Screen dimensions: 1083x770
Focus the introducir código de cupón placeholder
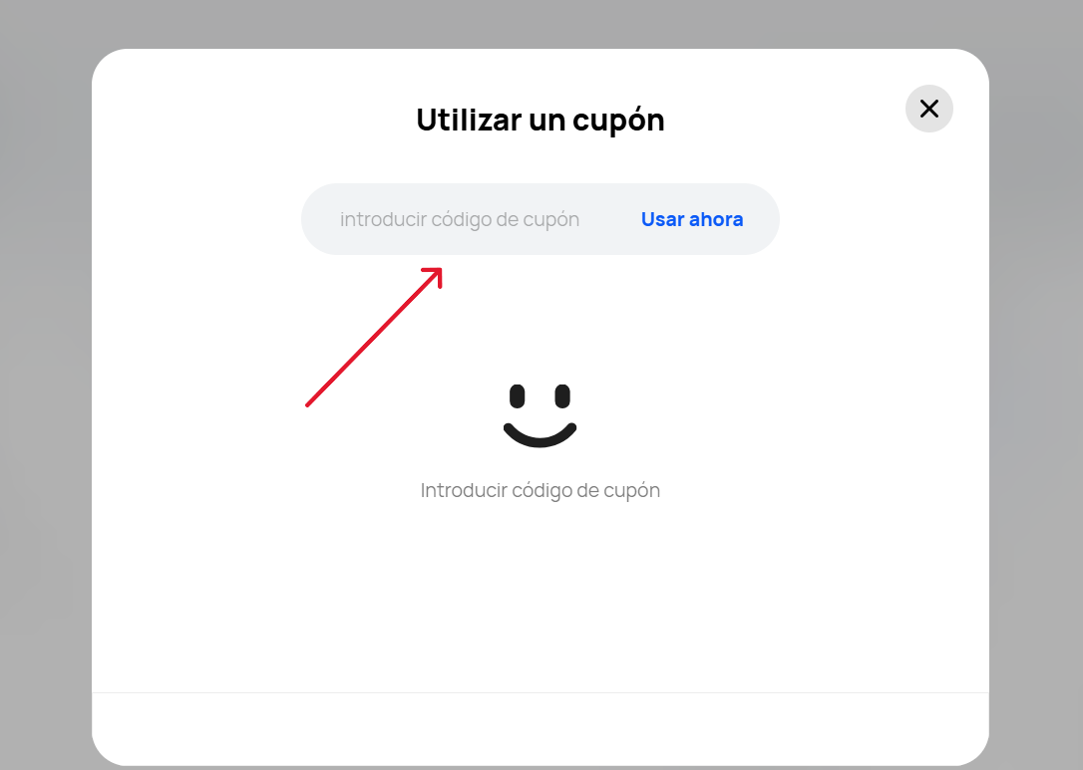click(x=459, y=219)
